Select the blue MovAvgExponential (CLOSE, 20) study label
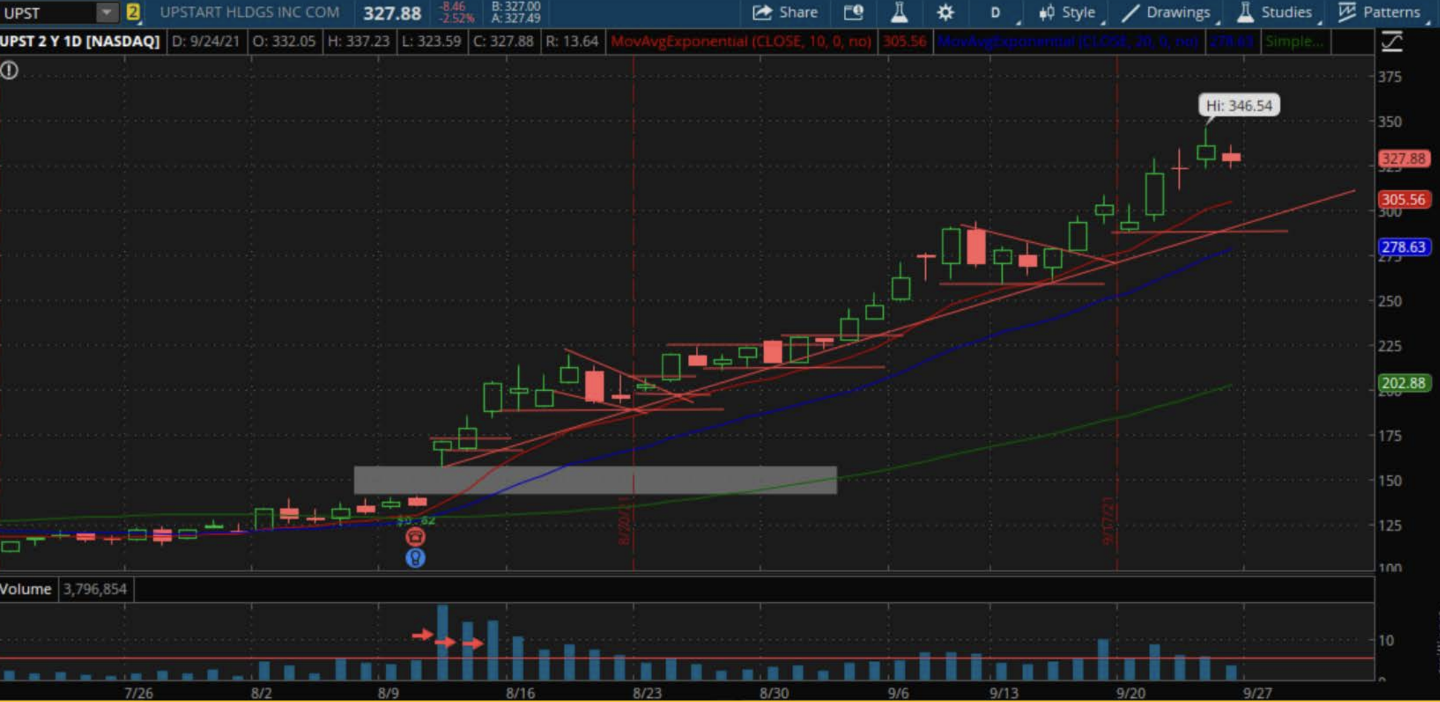1440x702 pixels. [1068, 42]
